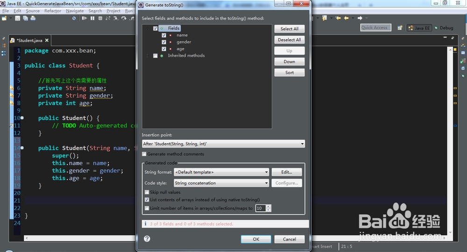
Task: Enable Skip null values checkbox
Action: 147,192
